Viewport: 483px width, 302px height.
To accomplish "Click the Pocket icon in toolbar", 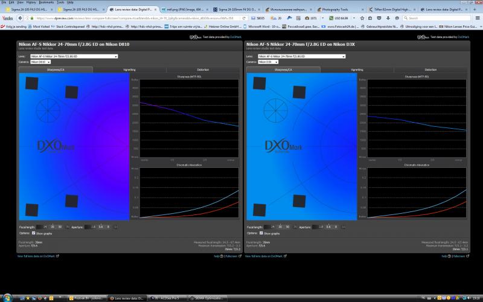I will tap(379, 18).
